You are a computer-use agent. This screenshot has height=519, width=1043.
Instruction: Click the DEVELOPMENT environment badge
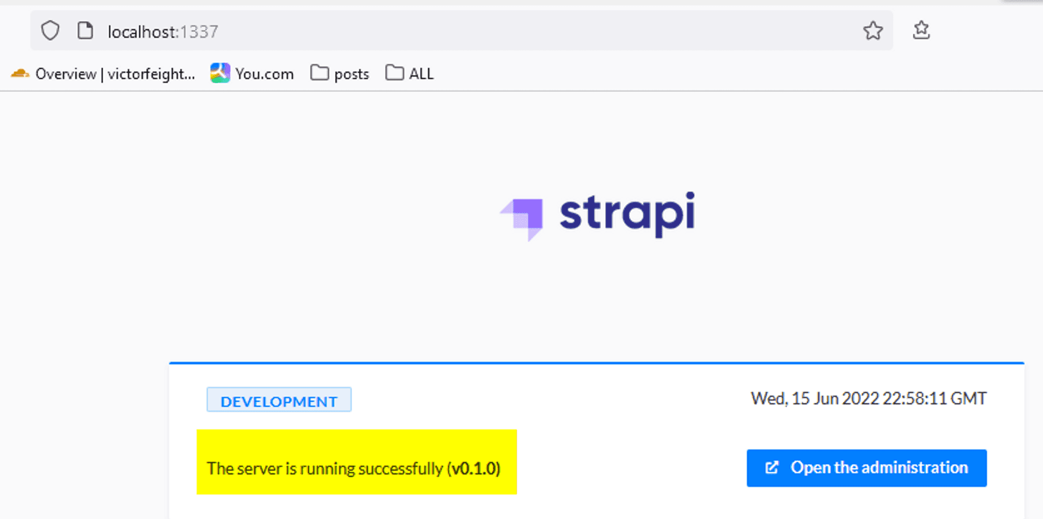[279, 401]
